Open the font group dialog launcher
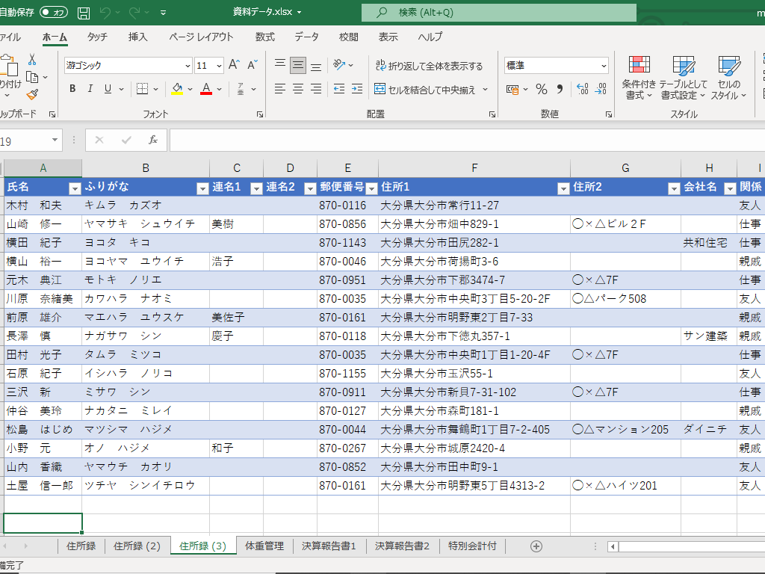Screen dimensions: 765x574 click(260, 114)
